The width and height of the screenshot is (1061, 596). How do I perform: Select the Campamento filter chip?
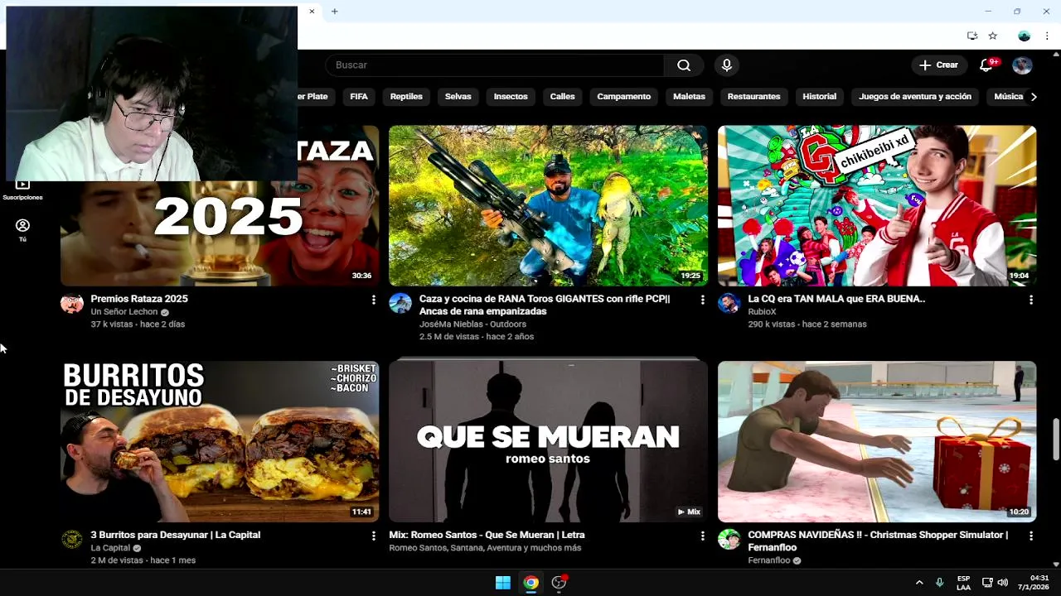click(x=624, y=97)
